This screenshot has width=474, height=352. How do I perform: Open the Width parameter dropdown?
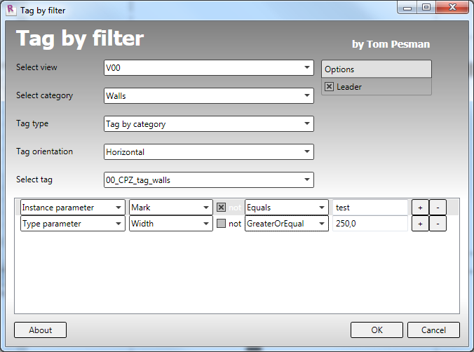tap(171, 224)
